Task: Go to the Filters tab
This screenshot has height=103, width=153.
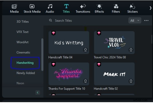Action: click(x=116, y=9)
